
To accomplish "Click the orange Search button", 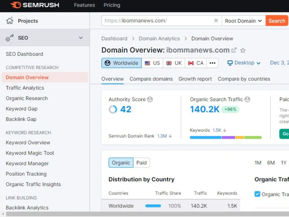I will coord(277,21).
